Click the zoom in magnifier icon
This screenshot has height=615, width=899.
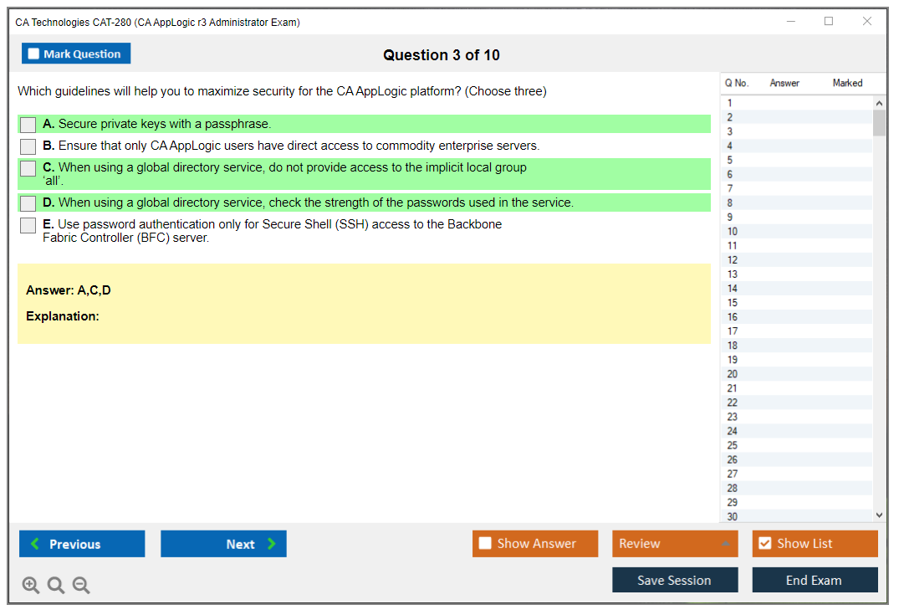31,585
